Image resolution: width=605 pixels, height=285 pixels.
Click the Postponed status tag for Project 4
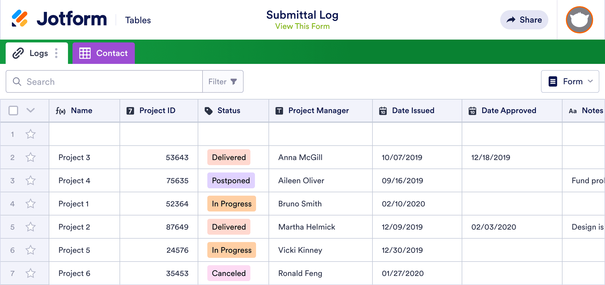[231, 180]
